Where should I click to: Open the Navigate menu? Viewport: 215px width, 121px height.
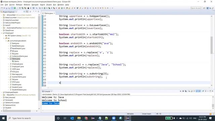pos(35,5)
